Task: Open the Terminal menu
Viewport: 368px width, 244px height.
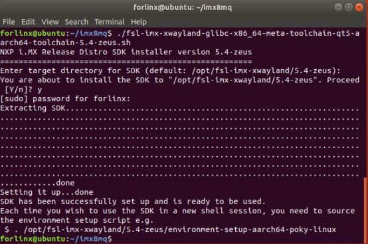Action: (x=110, y=22)
